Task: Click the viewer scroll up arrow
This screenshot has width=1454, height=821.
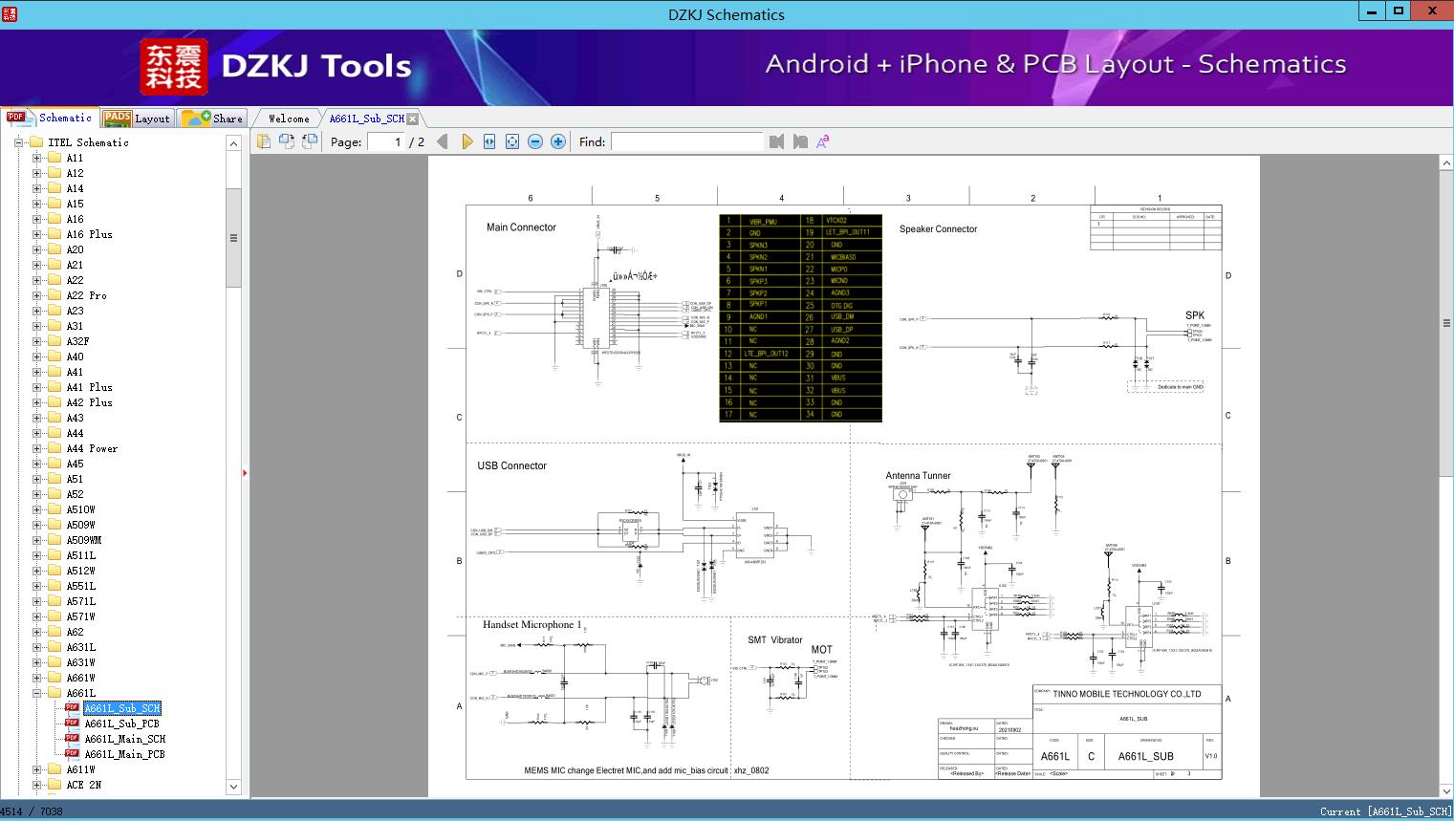Action: 1446,163
